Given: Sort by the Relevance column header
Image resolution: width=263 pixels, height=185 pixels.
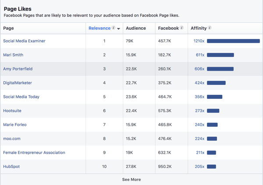Looking at the screenshot, I should tap(100, 28).
